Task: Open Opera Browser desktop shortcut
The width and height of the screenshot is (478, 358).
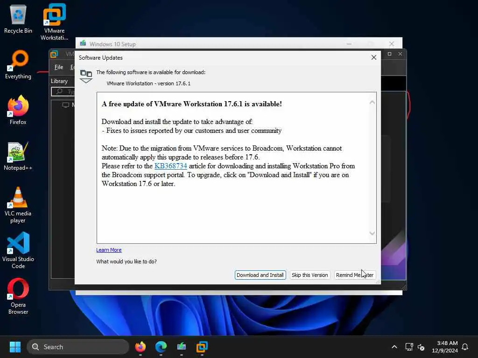Action: [18, 296]
